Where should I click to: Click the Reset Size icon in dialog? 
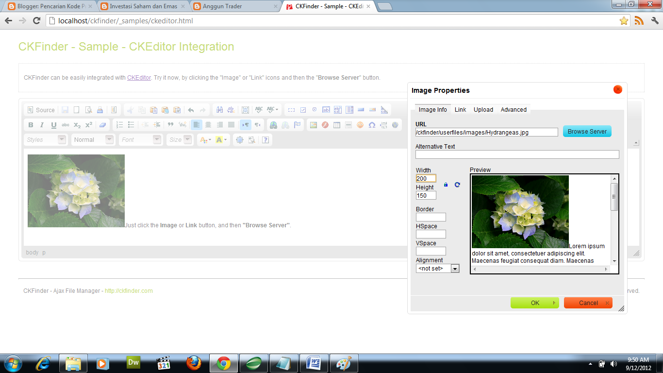pos(457,185)
